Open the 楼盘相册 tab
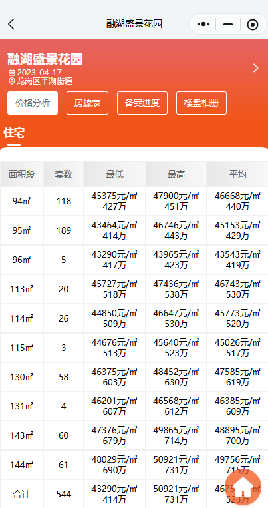This screenshot has height=508, width=268. click(x=201, y=103)
